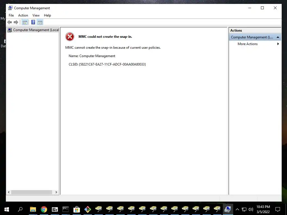Click the active Computer Management taskbar icon

pos(228,209)
